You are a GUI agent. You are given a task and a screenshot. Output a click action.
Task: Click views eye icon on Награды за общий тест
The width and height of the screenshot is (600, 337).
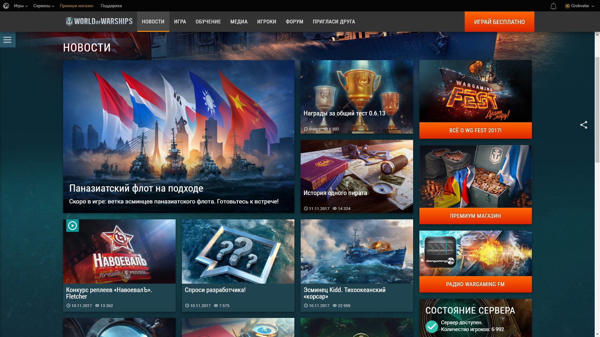click(326, 129)
